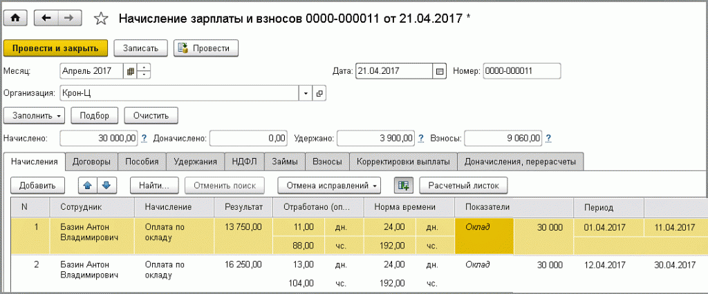The height and width of the screenshot is (294, 708).
Task: Open Расчетный листок report
Action: [464, 185]
